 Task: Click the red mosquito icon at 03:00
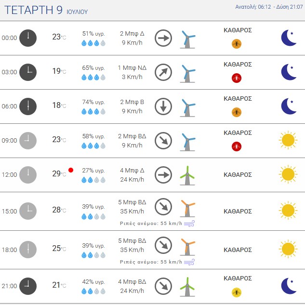[x=237, y=78]
